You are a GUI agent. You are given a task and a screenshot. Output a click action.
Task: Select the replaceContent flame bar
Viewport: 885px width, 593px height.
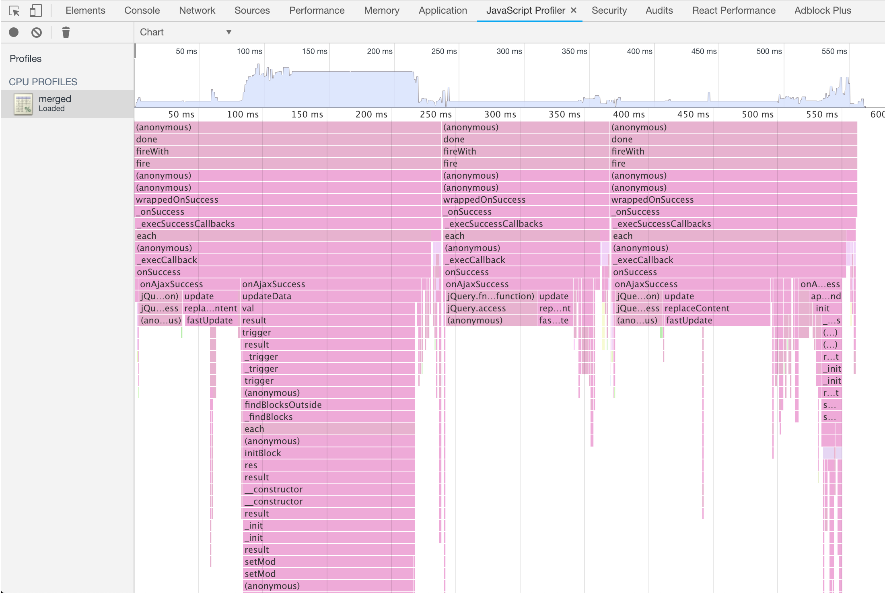pyautogui.click(x=716, y=308)
